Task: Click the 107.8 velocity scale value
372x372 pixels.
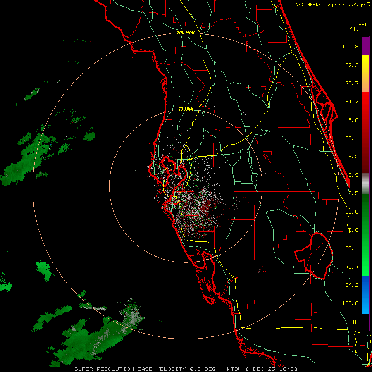Action: 350,46
